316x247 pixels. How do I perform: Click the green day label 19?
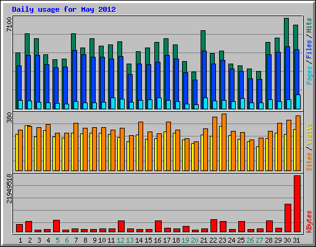tap(185, 240)
